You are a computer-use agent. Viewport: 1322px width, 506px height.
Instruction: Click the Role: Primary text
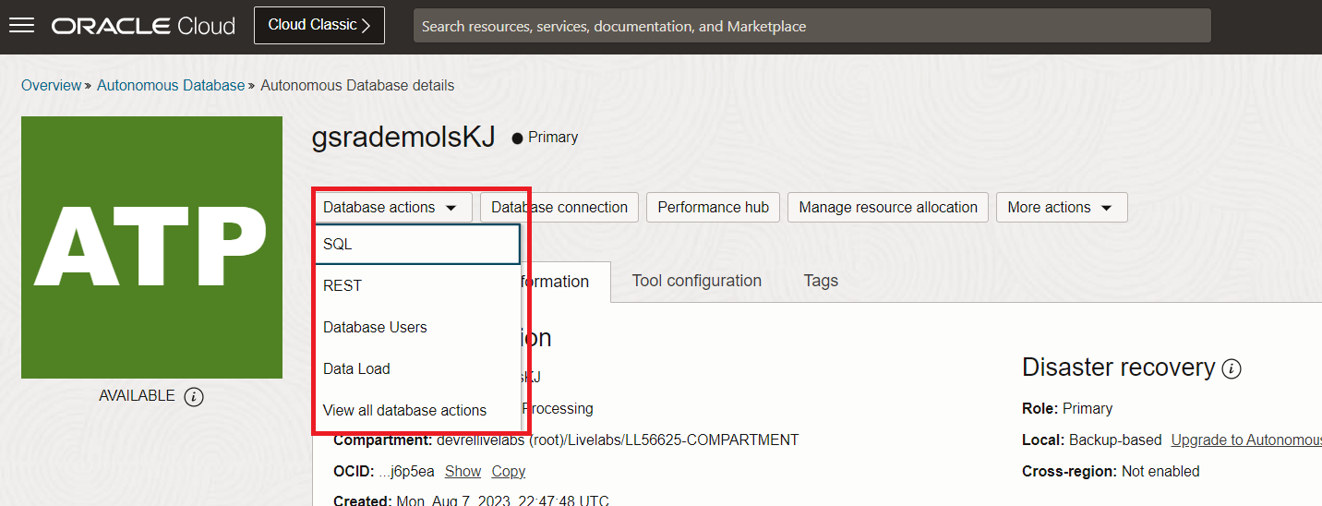[x=1067, y=408]
